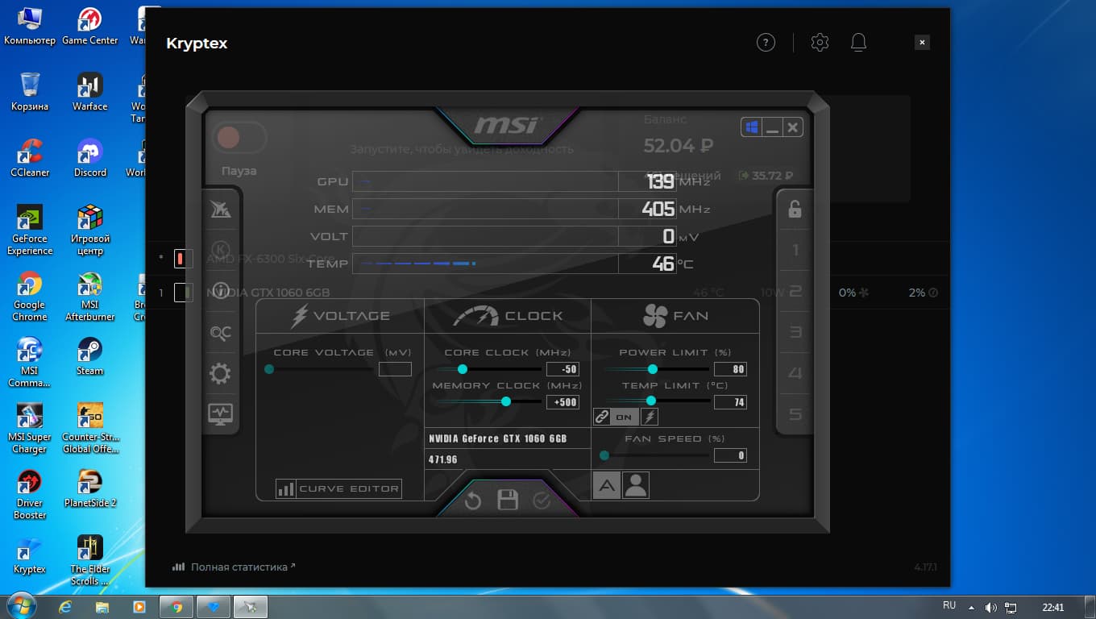Open the GeForce Experience desktop shortcut

click(30, 230)
